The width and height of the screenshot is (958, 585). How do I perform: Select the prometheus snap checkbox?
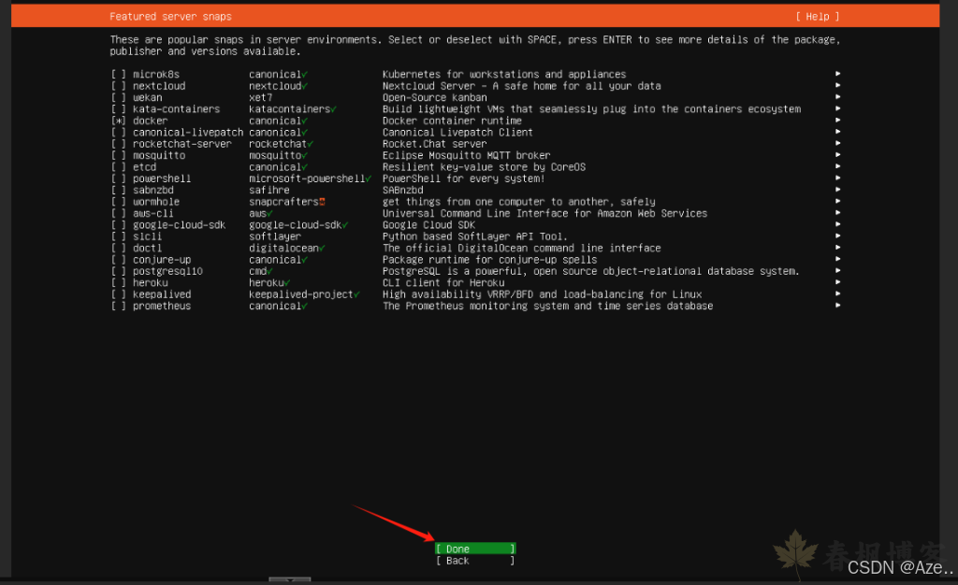click(x=119, y=307)
